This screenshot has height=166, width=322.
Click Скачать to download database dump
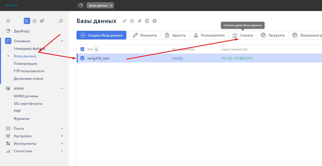point(243,35)
